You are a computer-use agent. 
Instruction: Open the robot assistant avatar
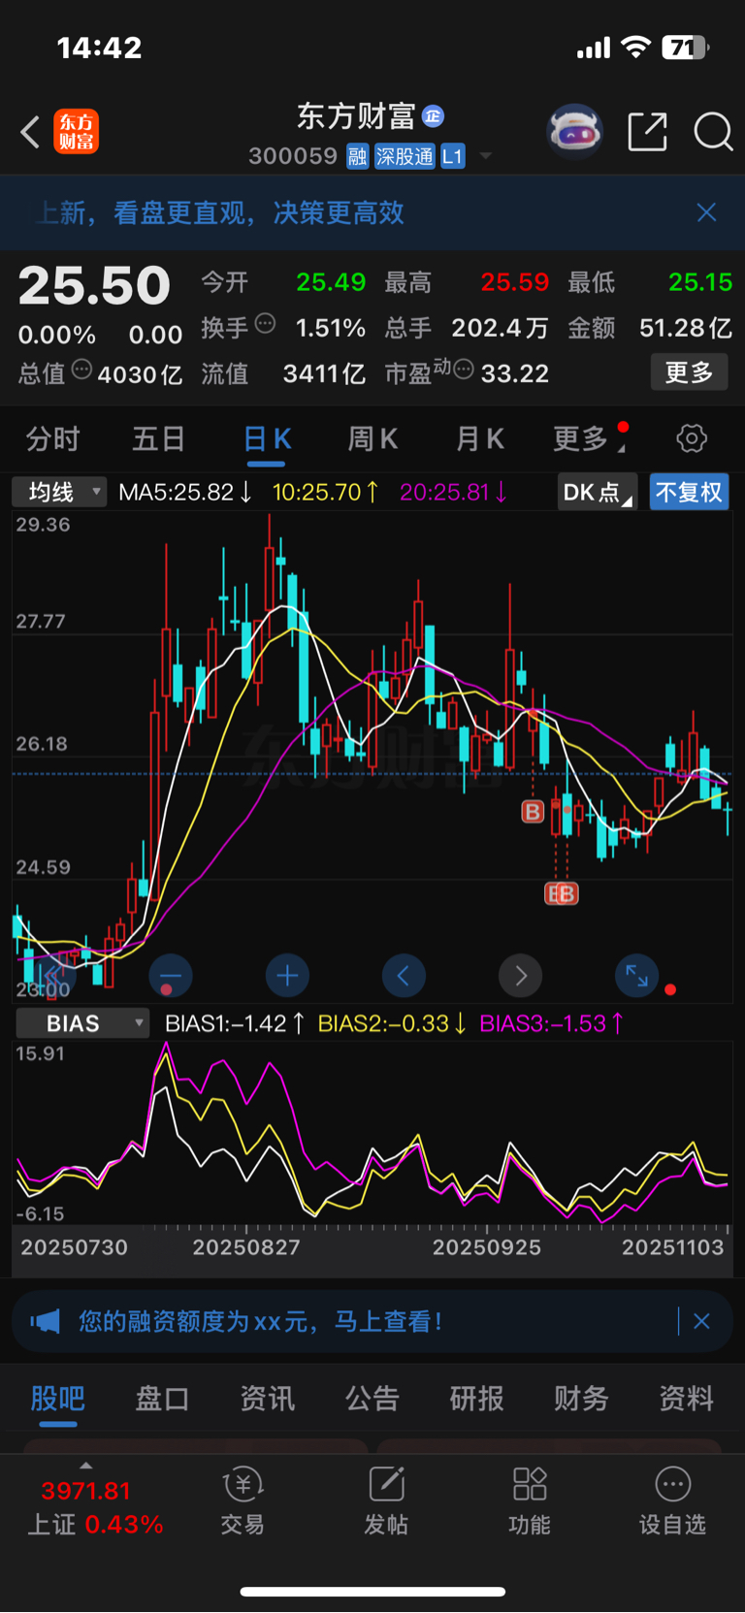(x=575, y=131)
